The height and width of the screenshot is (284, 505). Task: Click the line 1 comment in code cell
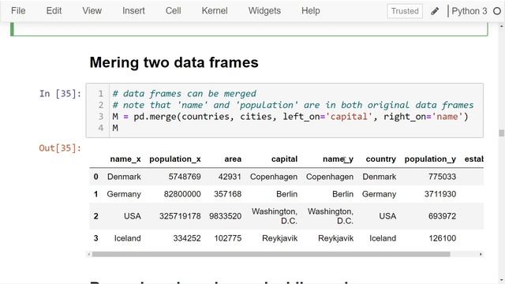pyautogui.click(x=184, y=94)
